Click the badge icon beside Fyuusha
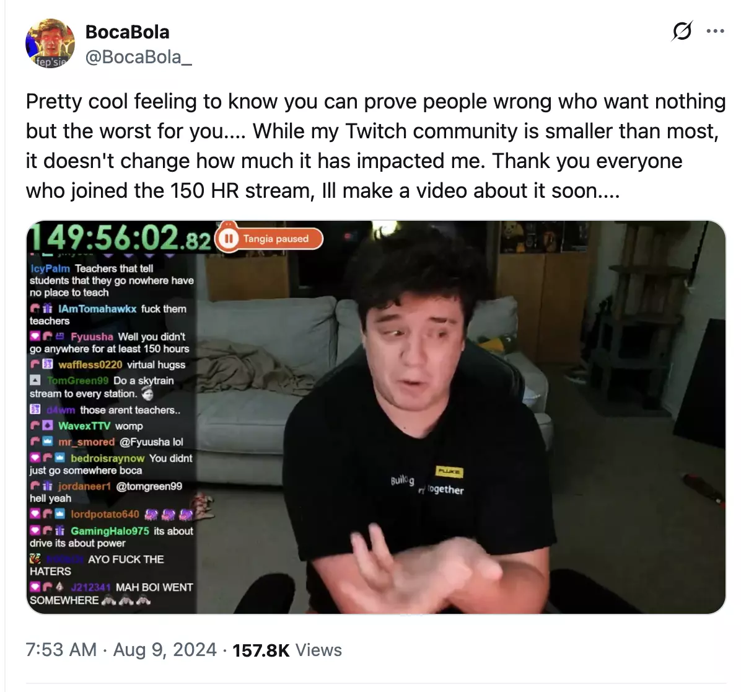 60,336
